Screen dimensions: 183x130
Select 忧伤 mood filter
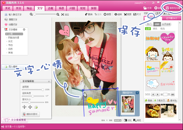click(x=163, y=29)
